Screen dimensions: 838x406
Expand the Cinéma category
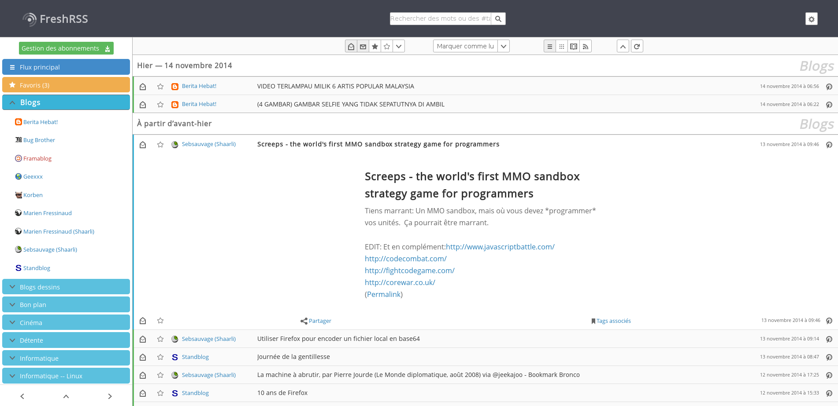(x=12, y=322)
